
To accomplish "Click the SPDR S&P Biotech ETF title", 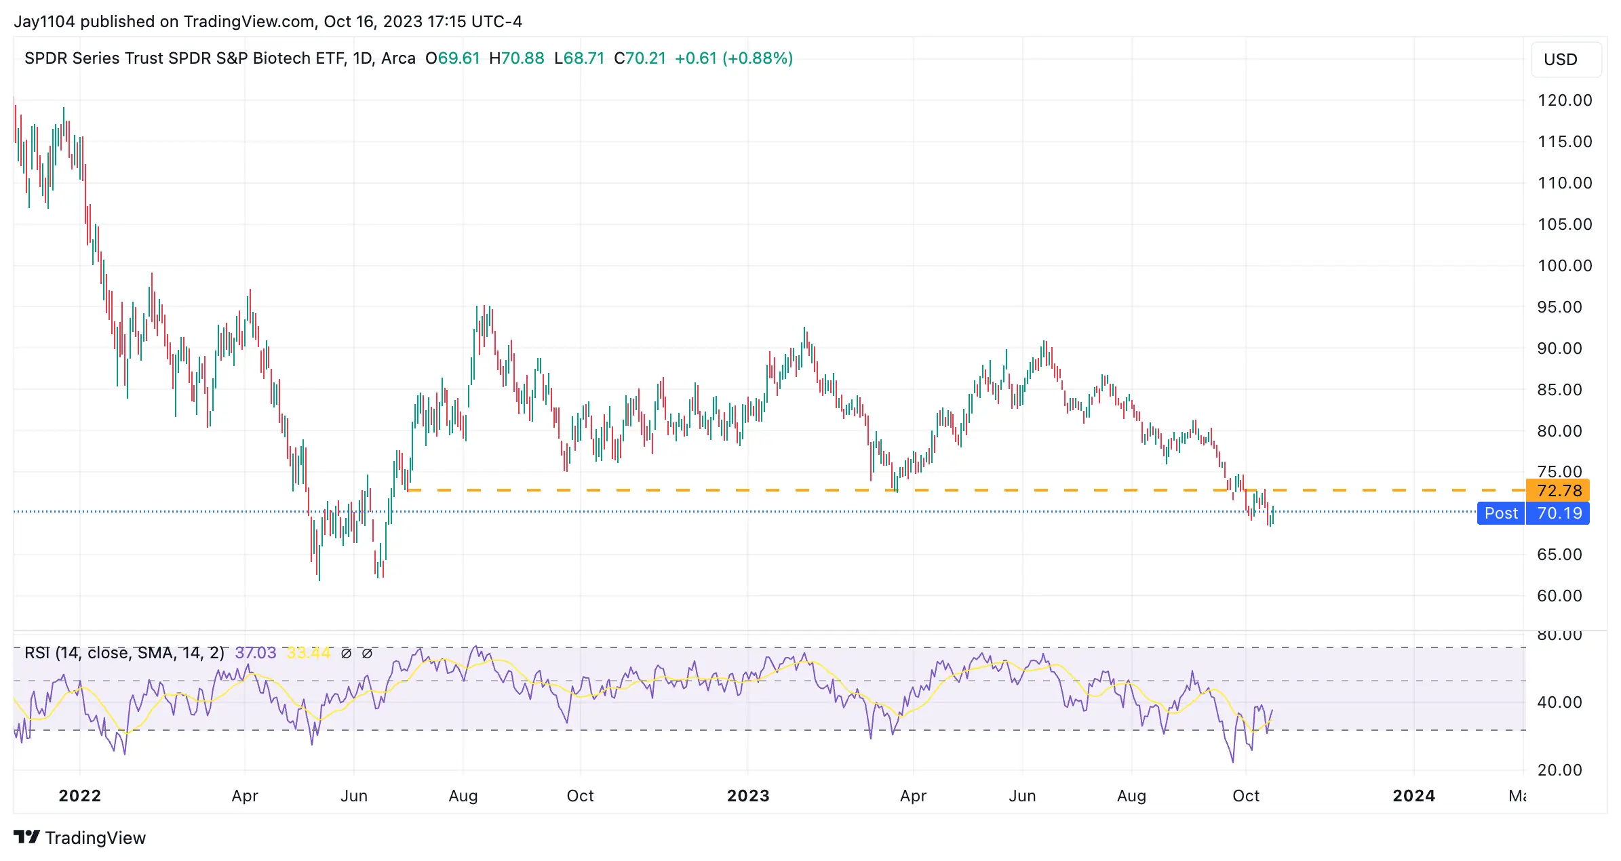I will tap(220, 58).
